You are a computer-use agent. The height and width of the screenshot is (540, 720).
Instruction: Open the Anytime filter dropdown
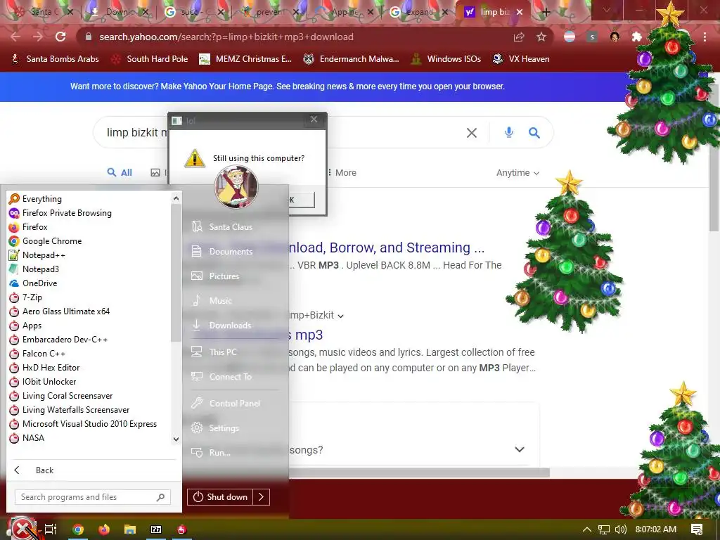pos(517,173)
